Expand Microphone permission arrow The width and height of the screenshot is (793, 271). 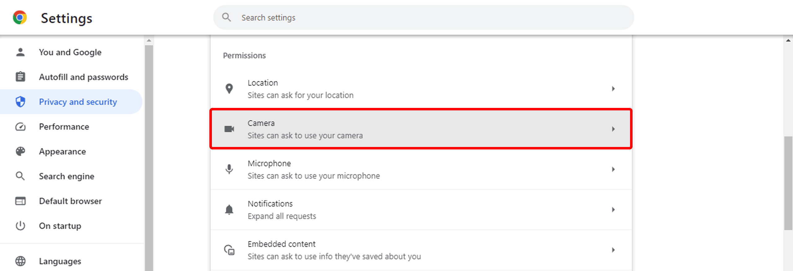pos(613,169)
